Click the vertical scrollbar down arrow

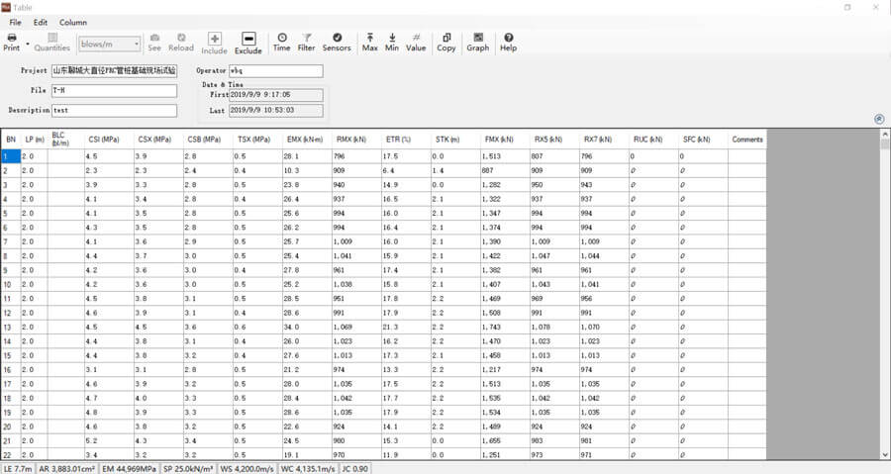point(885,455)
